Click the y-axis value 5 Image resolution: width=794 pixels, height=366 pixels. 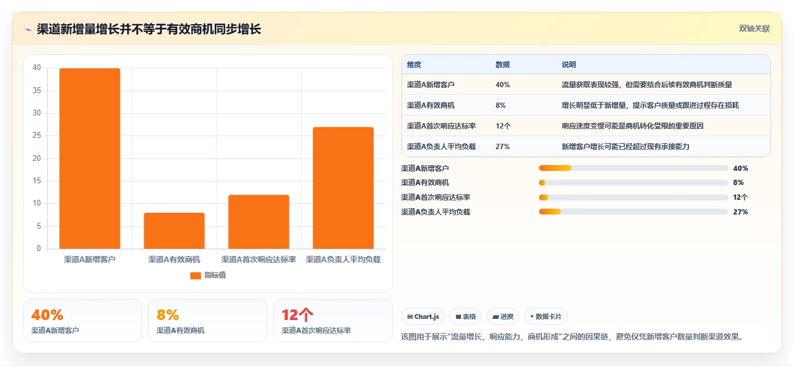pos(38,226)
